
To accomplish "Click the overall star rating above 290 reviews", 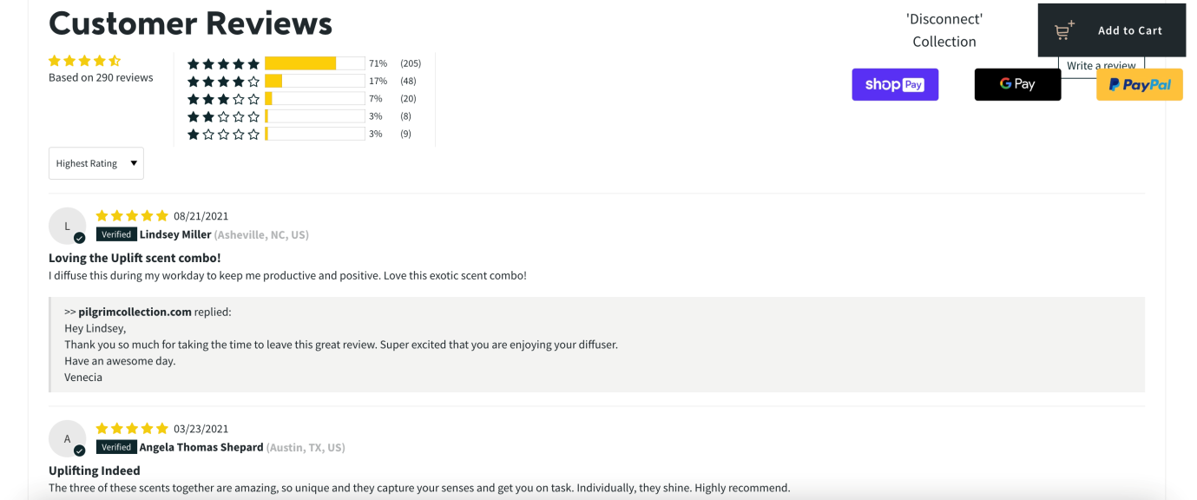I will pos(85,61).
